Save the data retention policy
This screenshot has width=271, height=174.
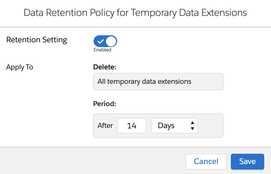247,162
